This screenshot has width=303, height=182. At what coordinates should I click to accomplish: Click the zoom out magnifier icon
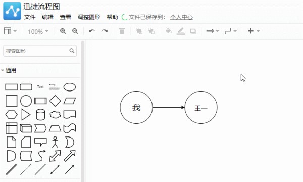click(75, 31)
